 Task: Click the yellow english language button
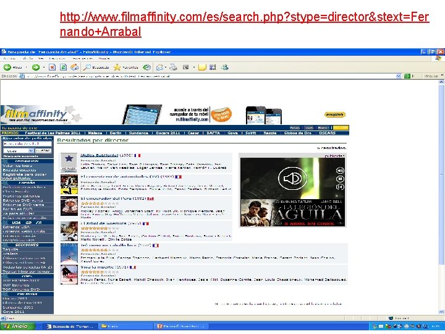(x=335, y=114)
